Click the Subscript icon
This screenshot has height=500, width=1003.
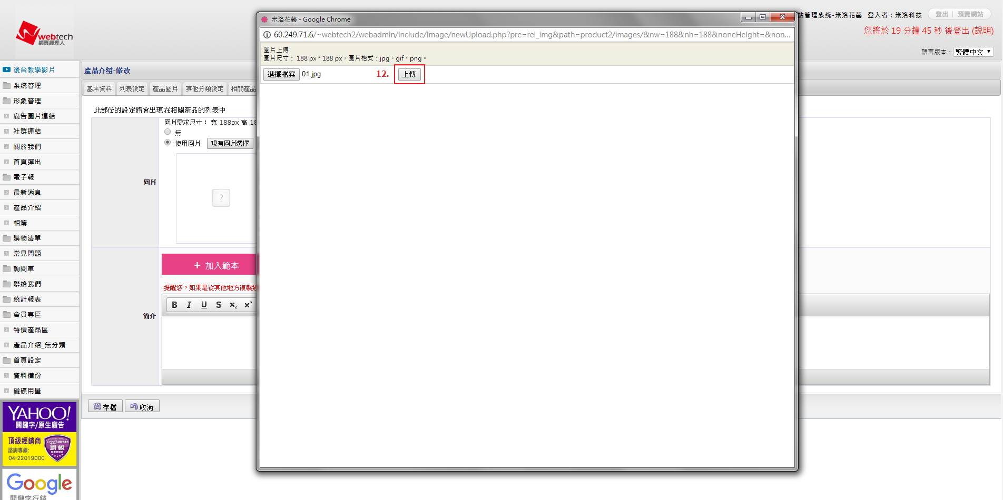coord(233,305)
